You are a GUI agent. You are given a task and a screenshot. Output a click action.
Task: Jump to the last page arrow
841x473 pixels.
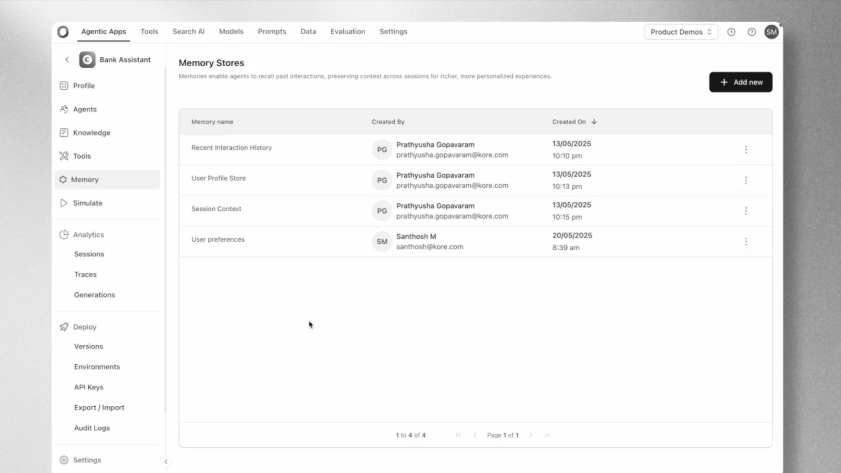click(547, 435)
